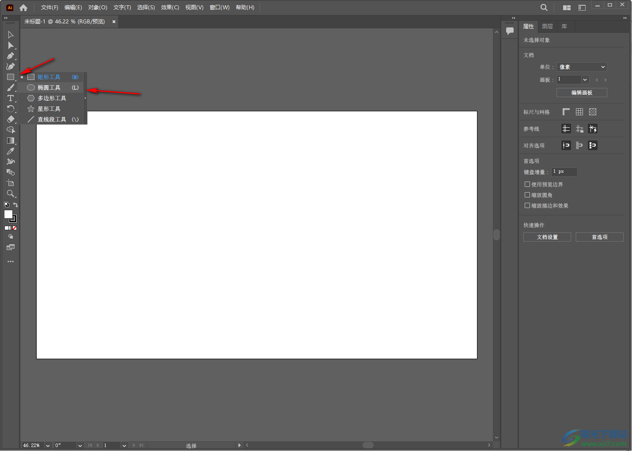Image resolution: width=632 pixels, height=451 pixels.
Task: Open Edit Toolbar three dots
Action: point(11,262)
